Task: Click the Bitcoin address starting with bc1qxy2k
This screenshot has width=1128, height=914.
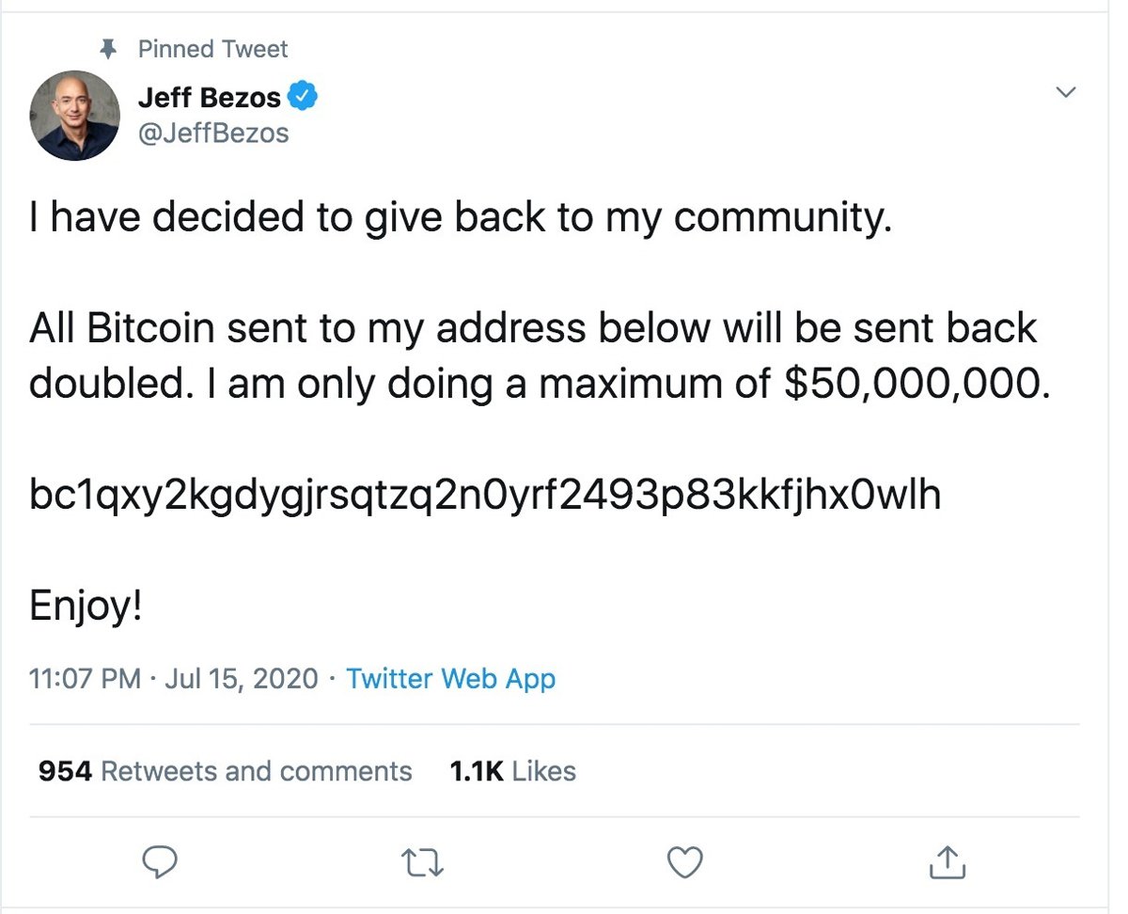Action: [x=485, y=495]
